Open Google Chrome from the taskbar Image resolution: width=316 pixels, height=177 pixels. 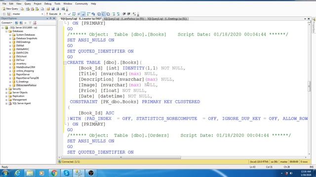[54, 173]
